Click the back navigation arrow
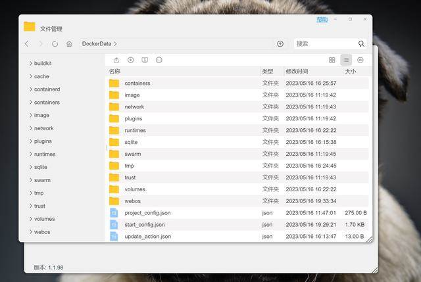 click(x=27, y=44)
